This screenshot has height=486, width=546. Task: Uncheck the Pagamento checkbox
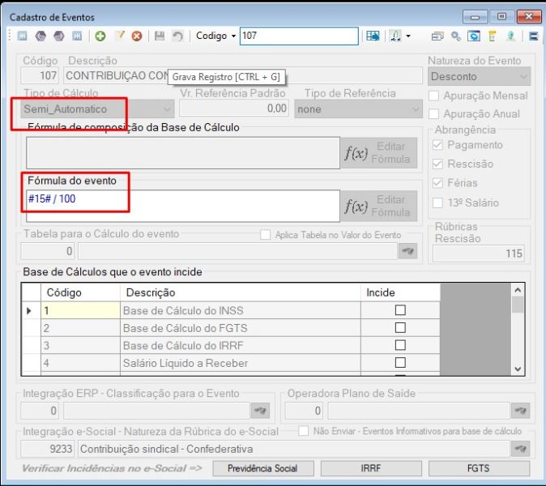[437, 145]
